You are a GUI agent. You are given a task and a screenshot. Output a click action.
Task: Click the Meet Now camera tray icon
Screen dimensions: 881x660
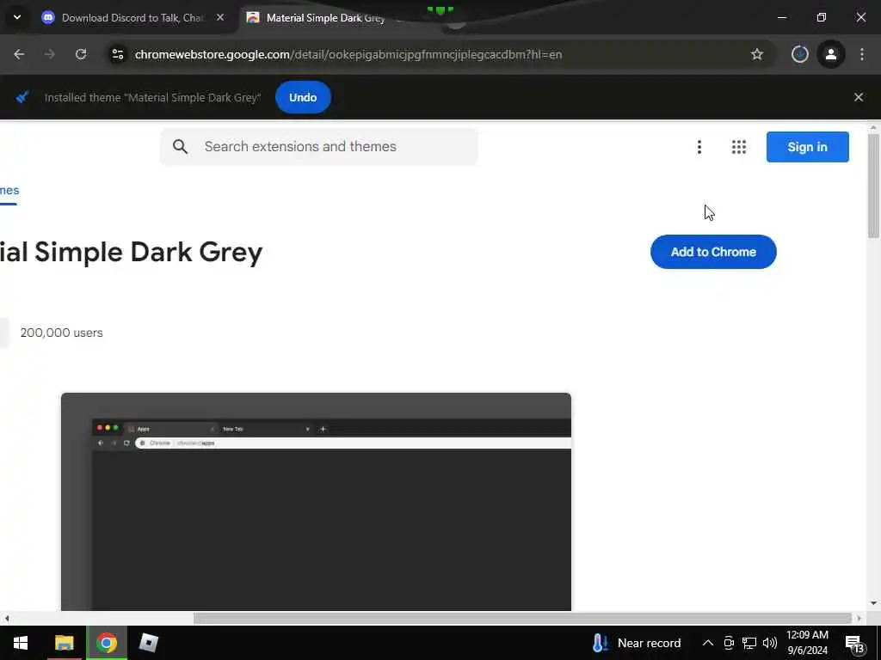729,643
